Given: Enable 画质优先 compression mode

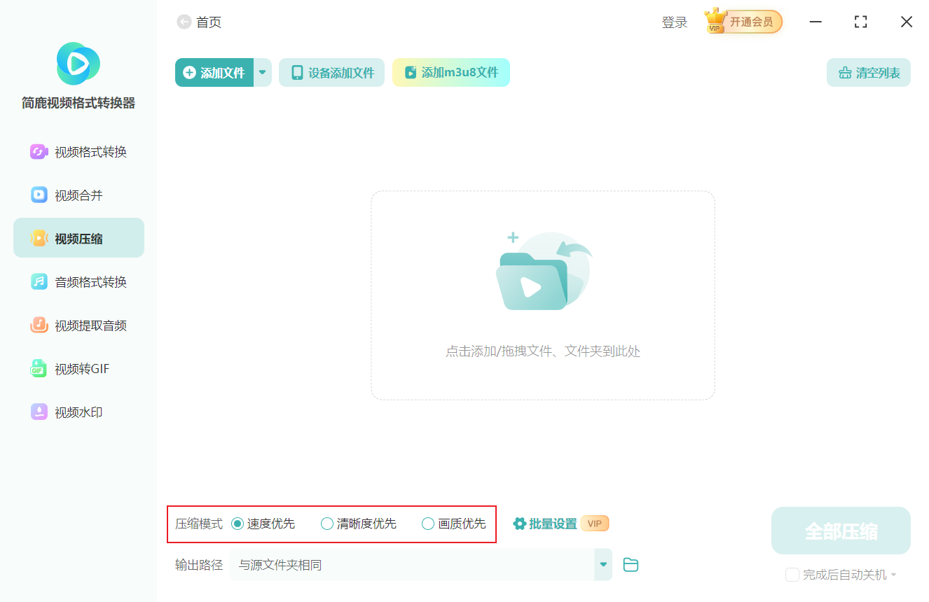Looking at the screenshot, I should (x=427, y=523).
